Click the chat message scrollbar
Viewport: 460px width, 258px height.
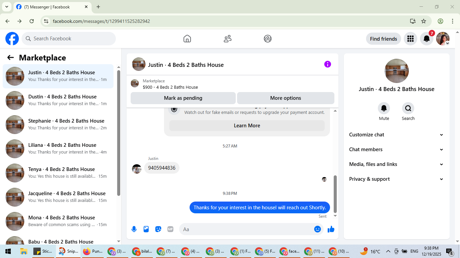335,194
